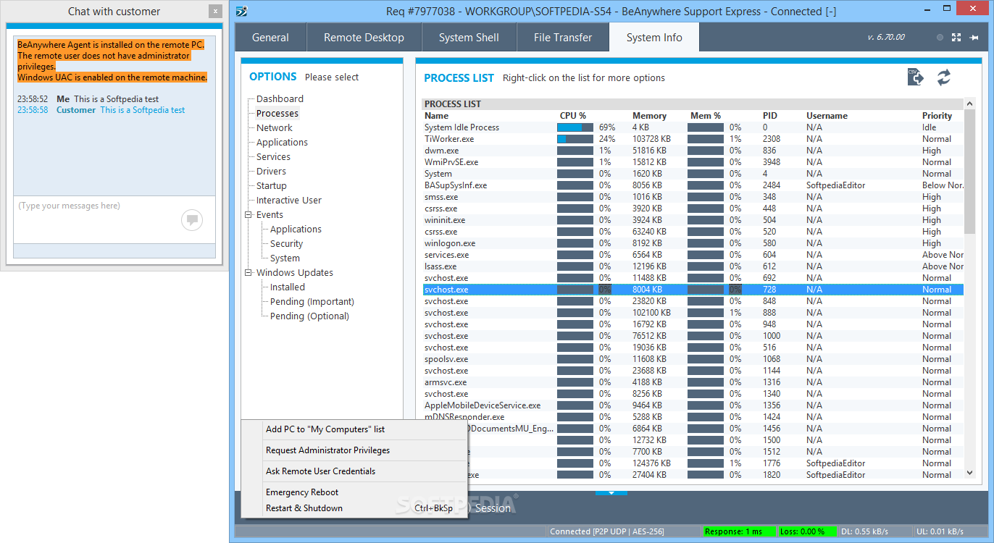Open Startup option
Viewport: 994px width, 543px height.
click(272, 185)
